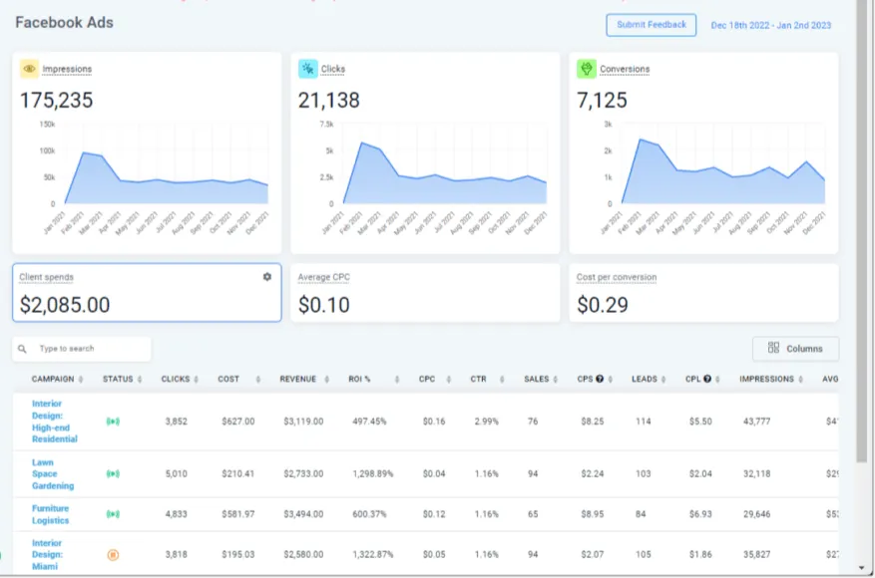Sort table by CTR column

(x=502, y=380)
